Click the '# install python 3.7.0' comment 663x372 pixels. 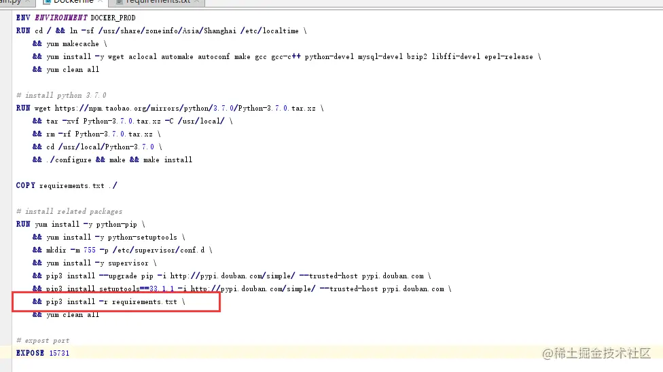click(61, 96)
